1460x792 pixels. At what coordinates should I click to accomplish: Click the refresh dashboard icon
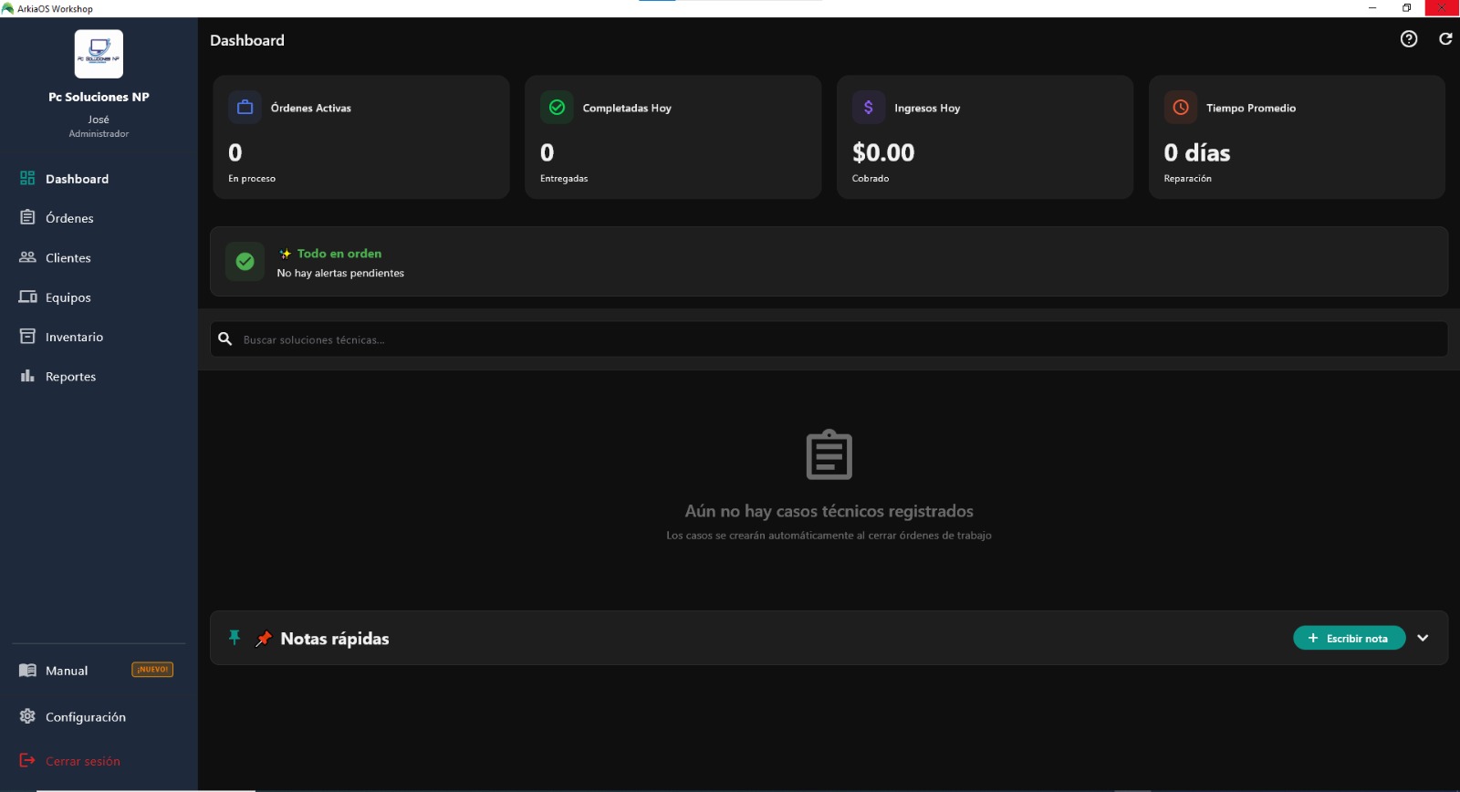[x=1445, y=38]
